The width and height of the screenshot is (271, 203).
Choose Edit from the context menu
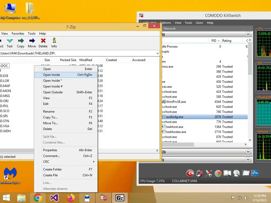(x=66, y=104)
